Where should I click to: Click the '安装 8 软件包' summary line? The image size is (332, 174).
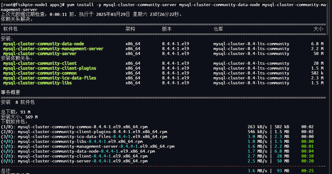point(18,102)
